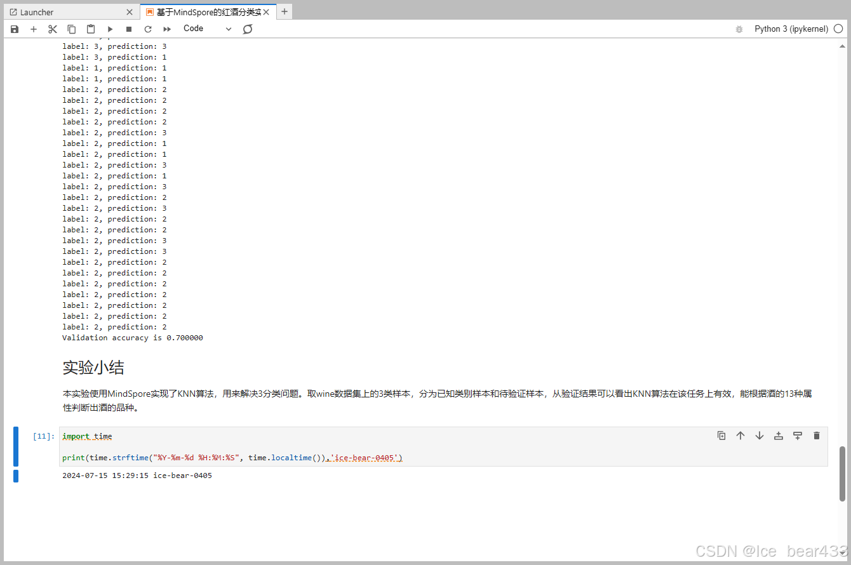Click the summary paragraph about KNN算法
Screen dimensions: 851x565
pos(437,401)
